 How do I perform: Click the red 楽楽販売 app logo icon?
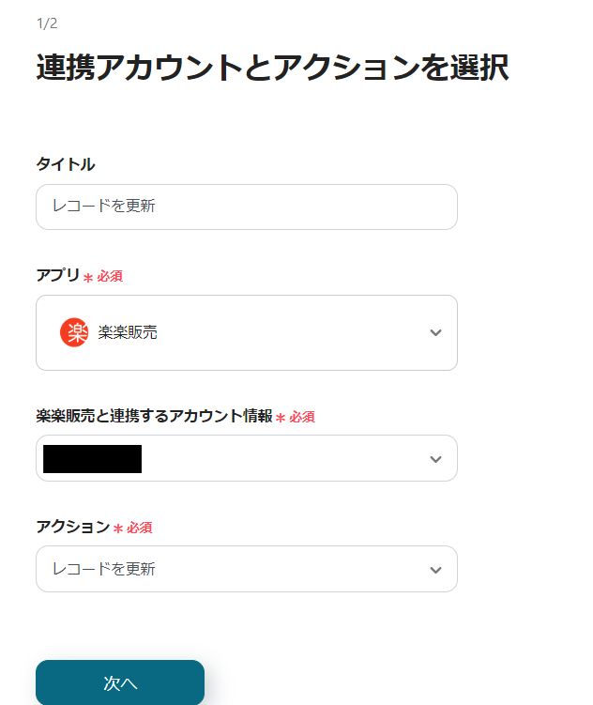coord(73,332)
